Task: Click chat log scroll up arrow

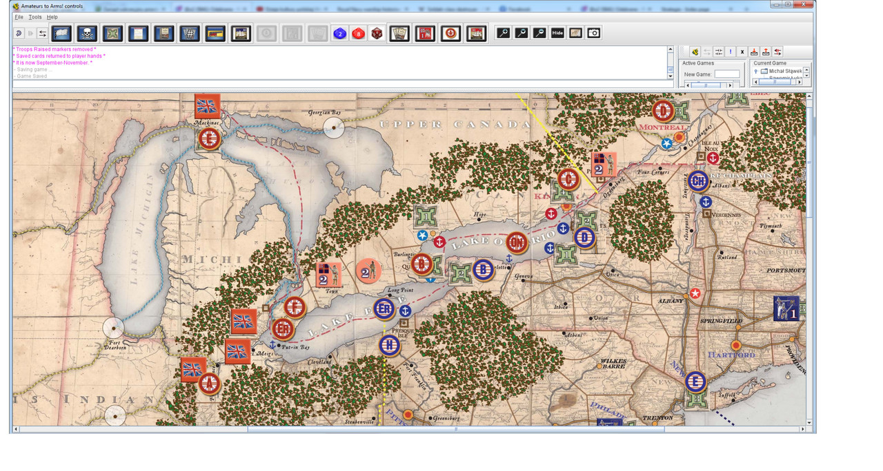Action: pos(671,50)
